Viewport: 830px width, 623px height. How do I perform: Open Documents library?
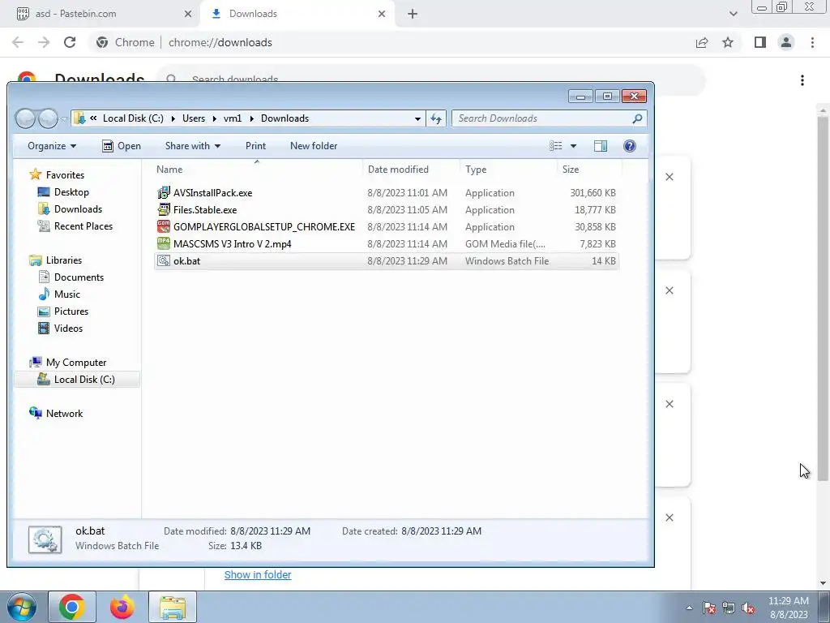tap(71, 277)
